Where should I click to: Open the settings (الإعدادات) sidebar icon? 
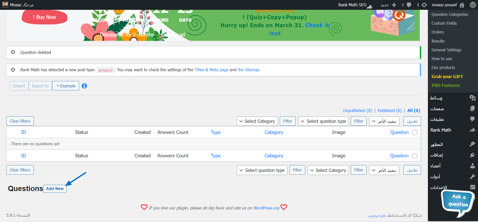point(472,187)
